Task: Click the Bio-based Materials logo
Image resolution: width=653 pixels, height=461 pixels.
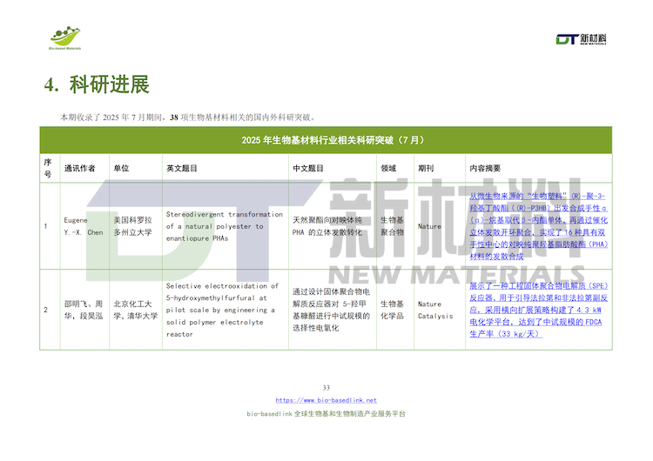Action: pyautogui.click(x=64, y=37)
